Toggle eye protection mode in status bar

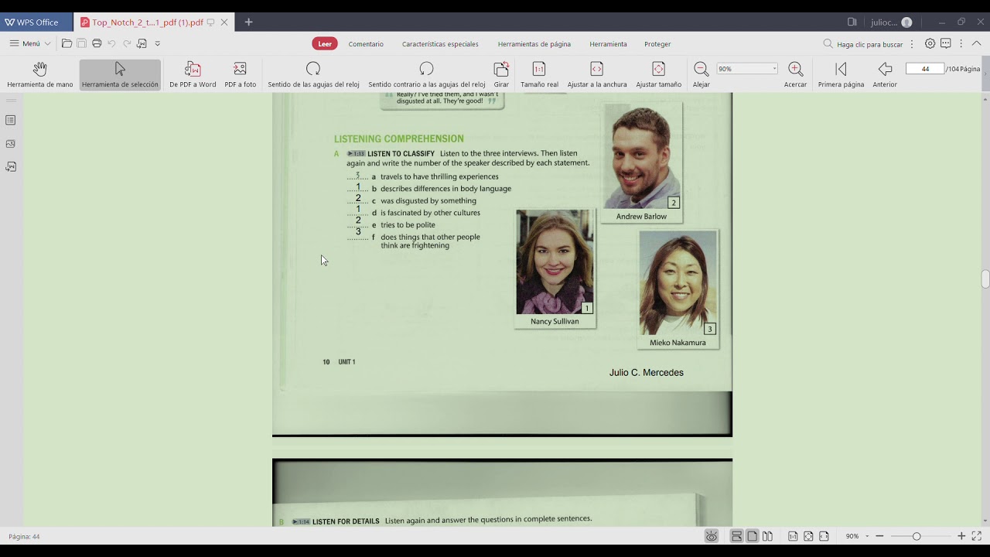(712, 536)
